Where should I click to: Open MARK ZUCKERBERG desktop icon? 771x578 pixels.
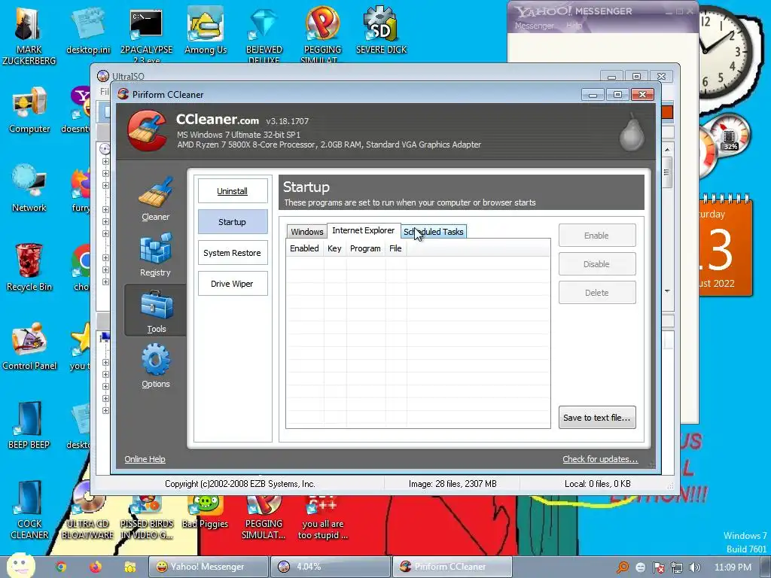[x=29, y=35]
